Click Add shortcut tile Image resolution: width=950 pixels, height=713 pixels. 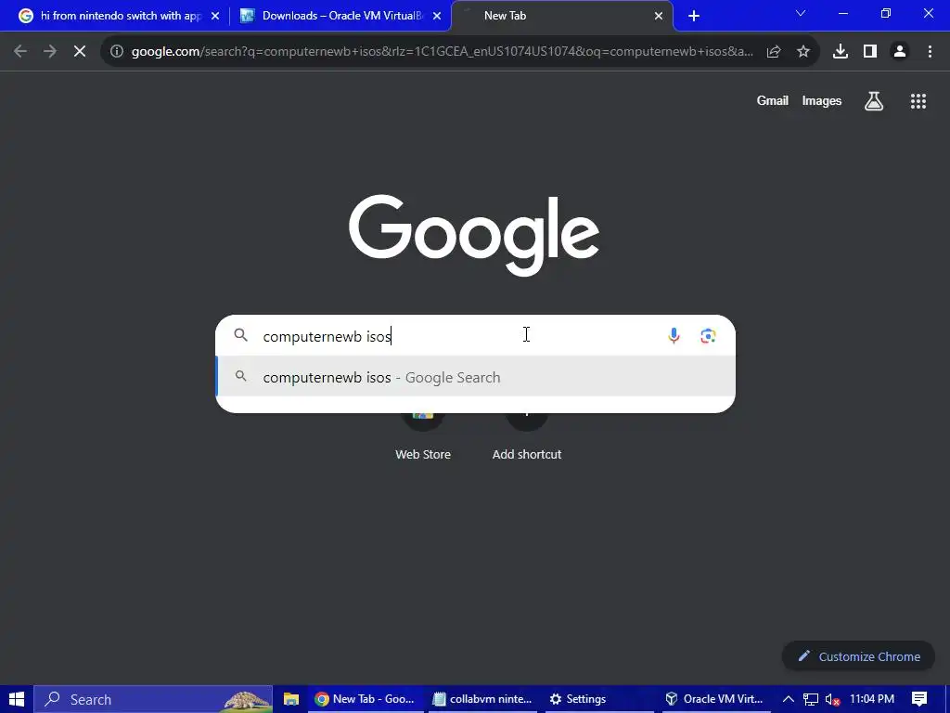[527, 434]
